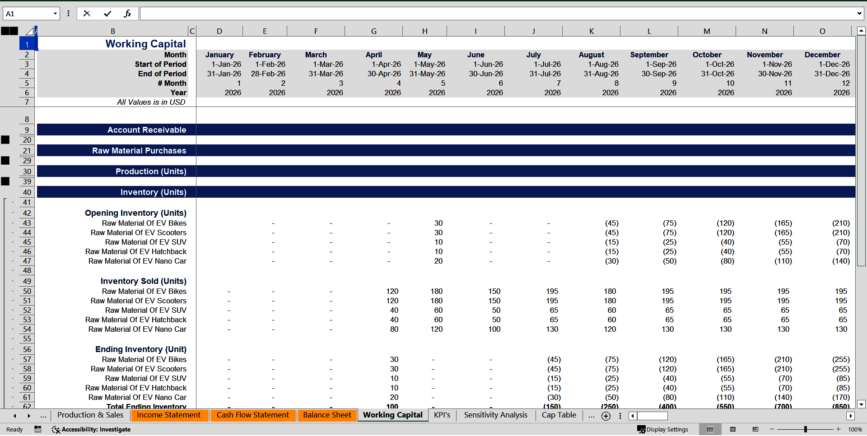
Task: Click the zoom out minus icon
Action: tap(772, 429)
